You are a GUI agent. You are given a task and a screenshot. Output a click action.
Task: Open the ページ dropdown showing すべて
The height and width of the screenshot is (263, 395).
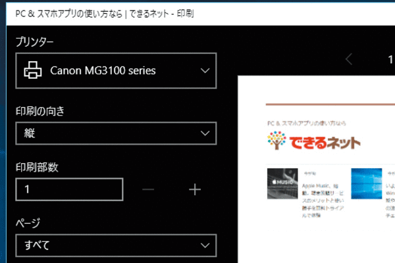click(x=116, y=246)
